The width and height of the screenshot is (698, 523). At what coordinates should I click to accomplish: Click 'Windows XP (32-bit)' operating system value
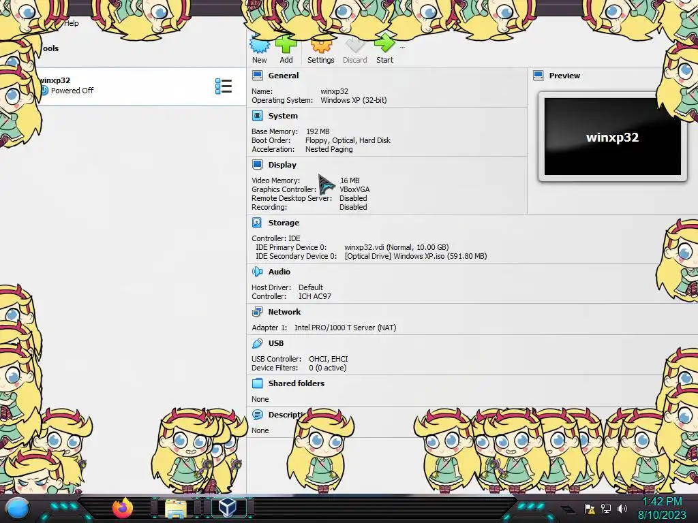[354, 101]
